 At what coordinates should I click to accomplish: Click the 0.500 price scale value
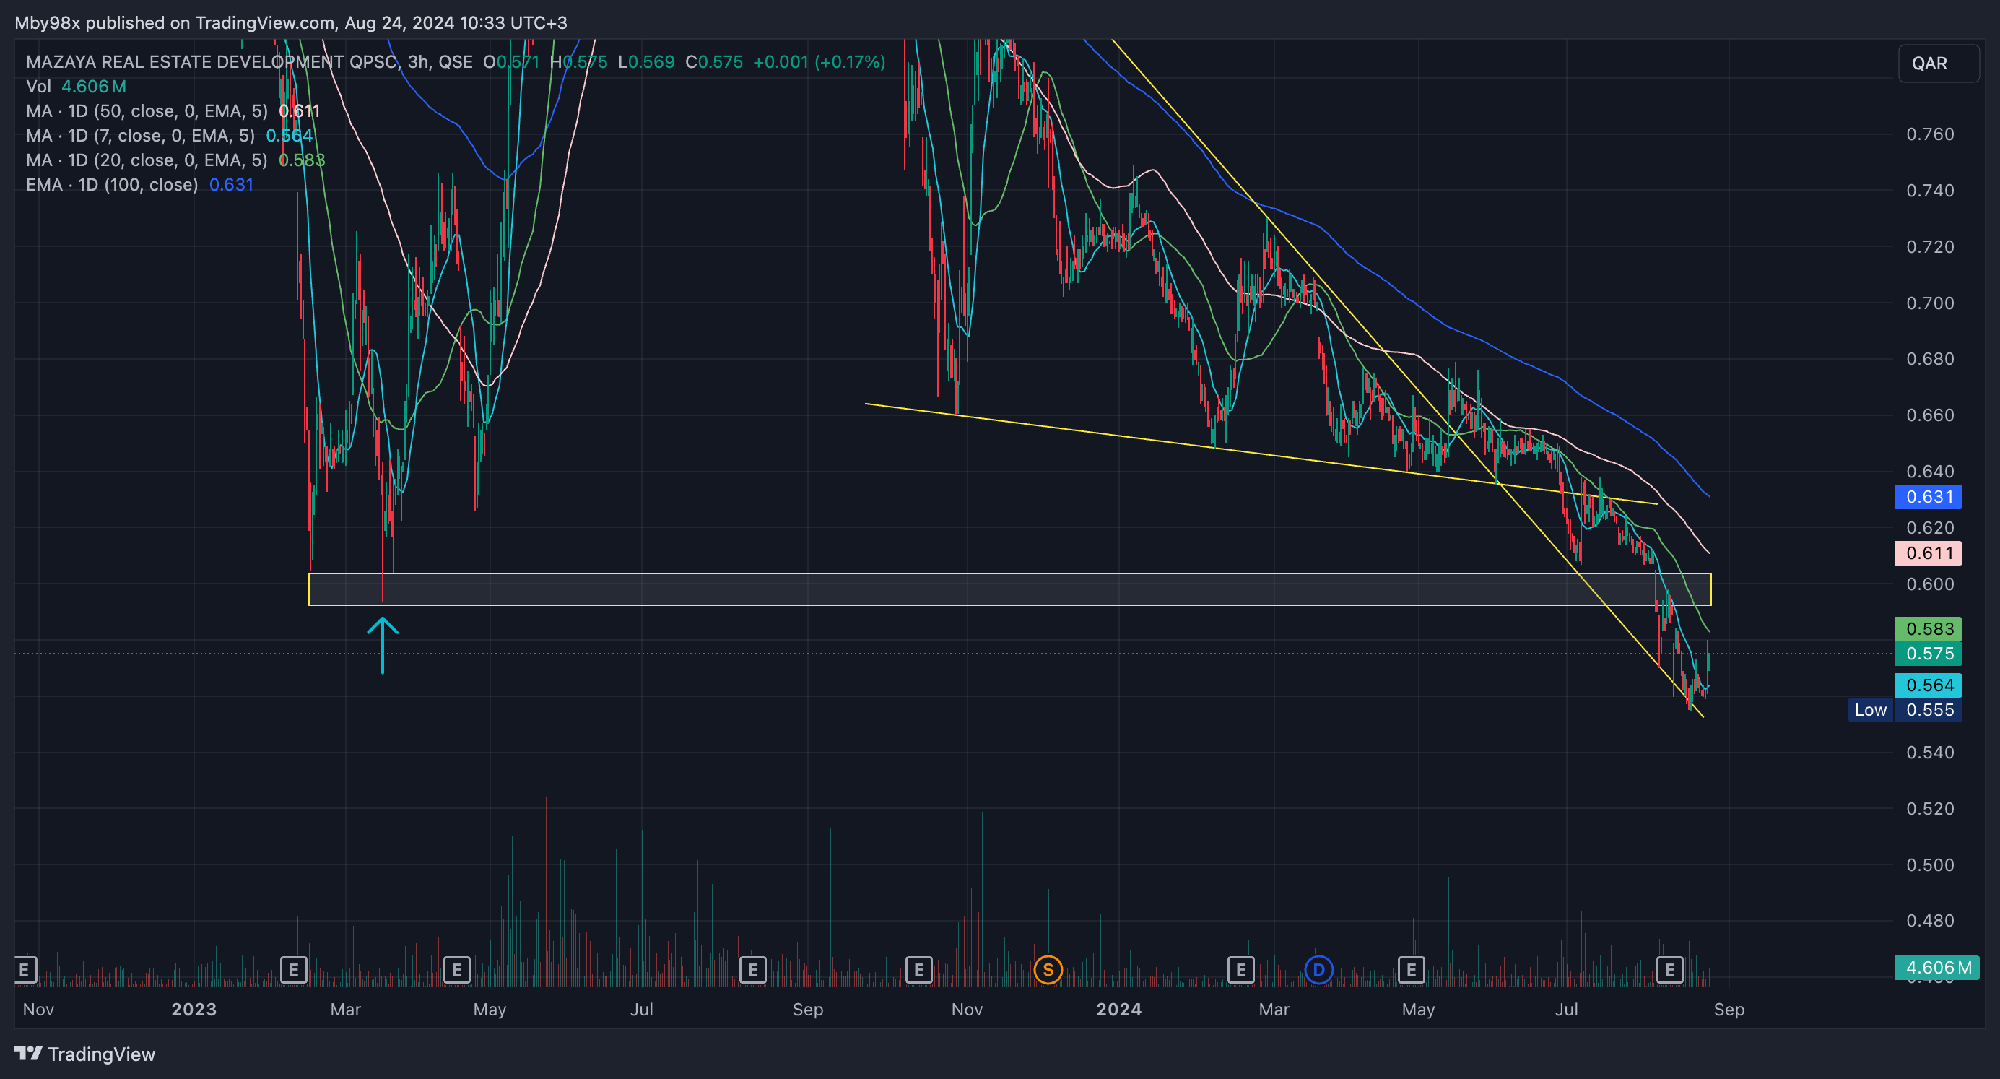1930,864
